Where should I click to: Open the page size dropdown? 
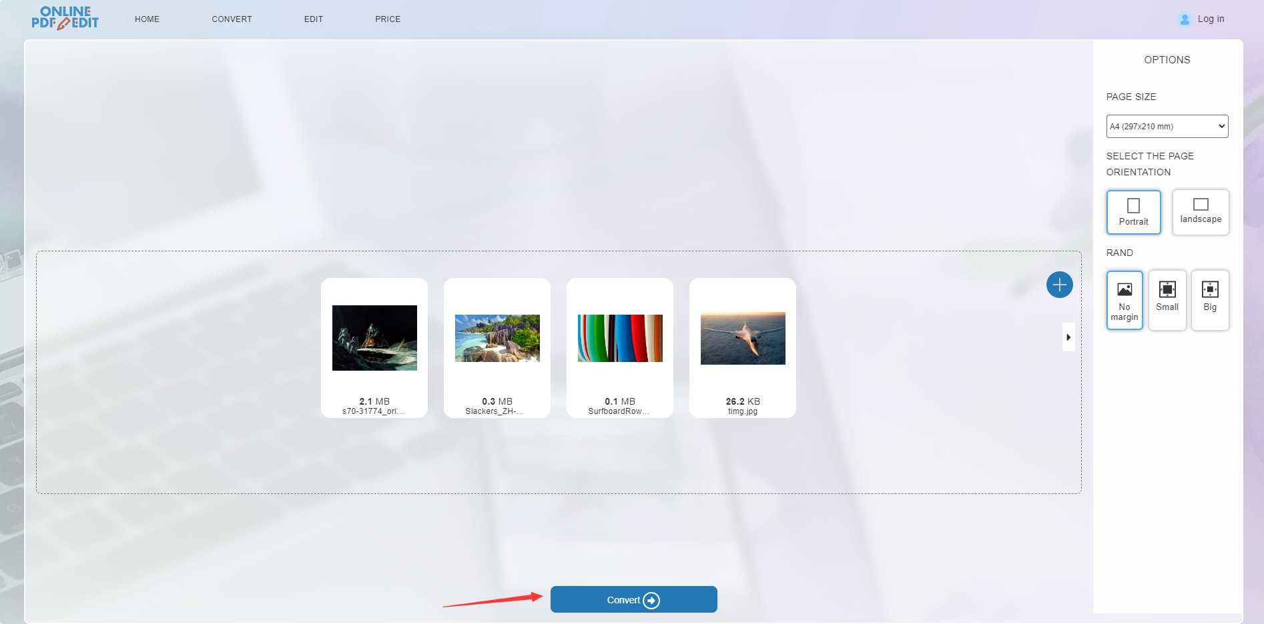[x=1167, y=126]
